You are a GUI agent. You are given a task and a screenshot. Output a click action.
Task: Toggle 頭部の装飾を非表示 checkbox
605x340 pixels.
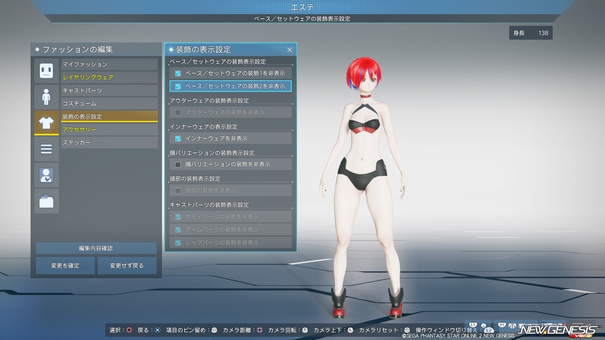click(177, 191)
